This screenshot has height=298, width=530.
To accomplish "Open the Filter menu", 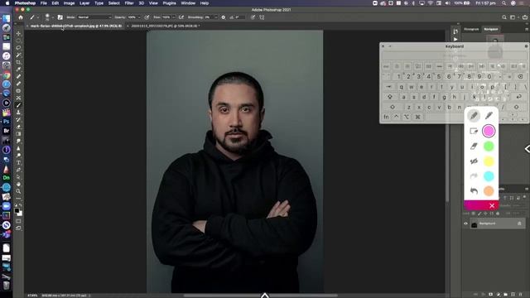I will [x=129, y=3].
